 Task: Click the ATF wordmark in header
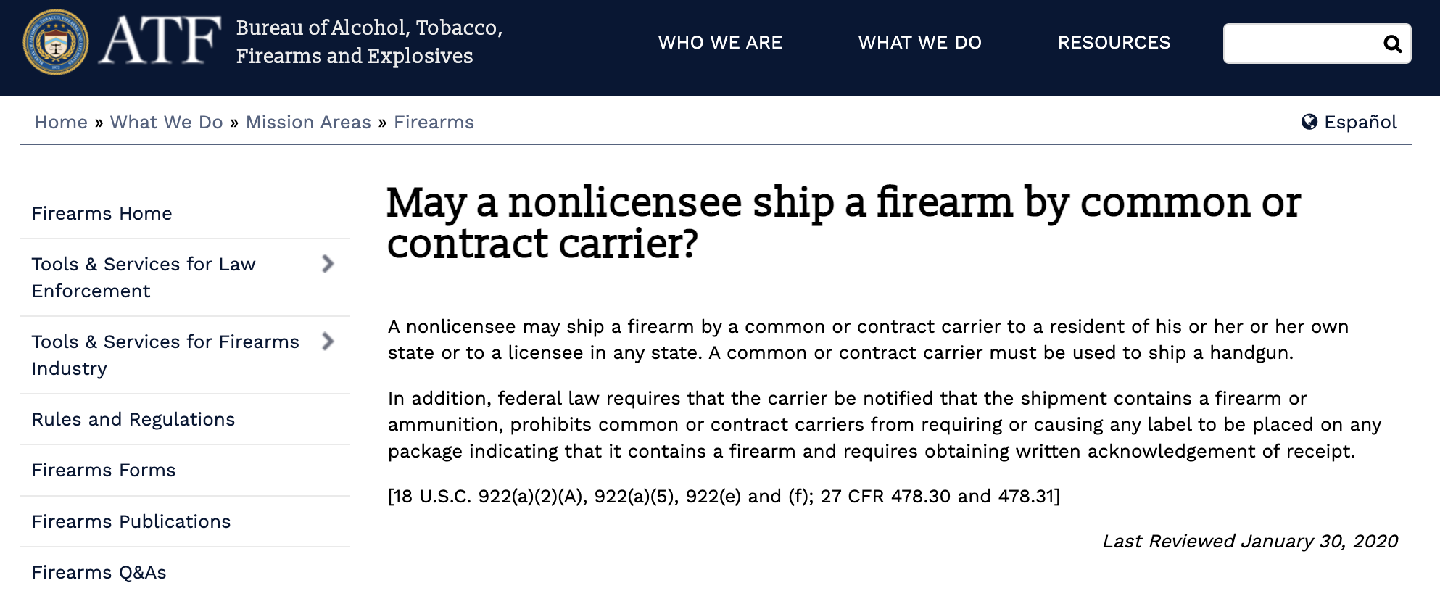tap(160, 41)
